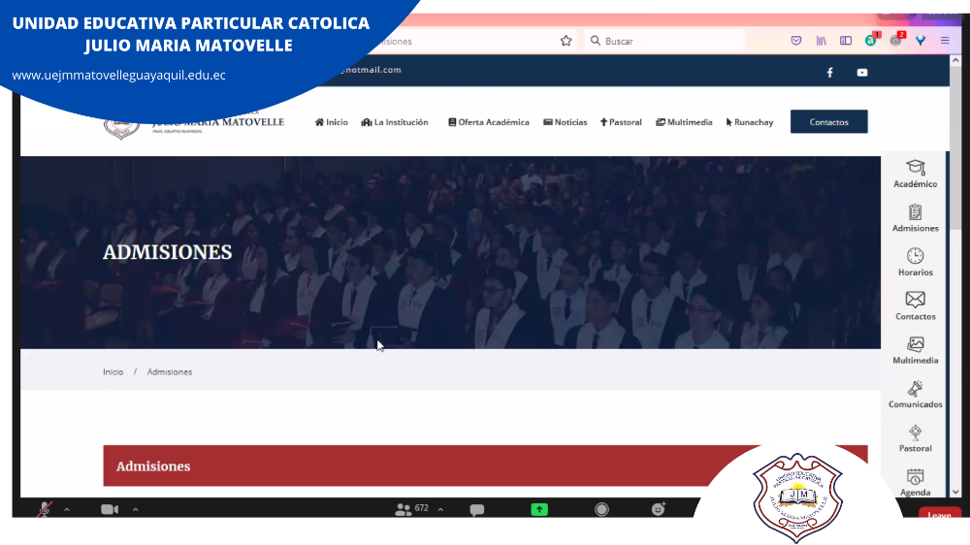The width and height of the screenshot is (970, 545).
Task: Click the blue Y extension icon
Action: pos(921,41)
